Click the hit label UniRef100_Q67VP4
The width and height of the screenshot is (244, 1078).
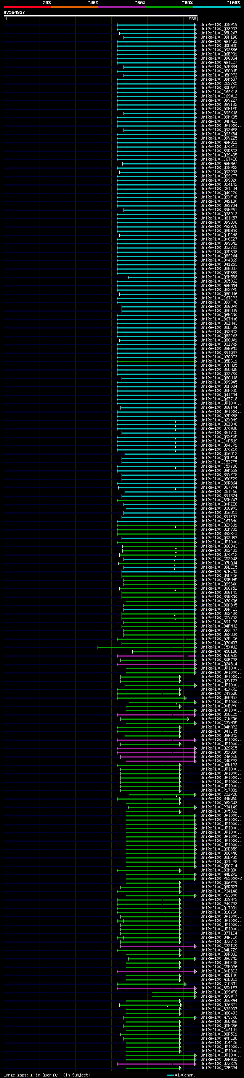pyautogui.click(x=218, y=488)
